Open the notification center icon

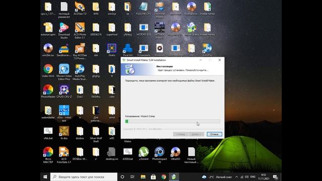275,177
